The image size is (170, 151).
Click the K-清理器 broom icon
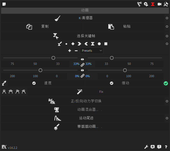point(57,18)
